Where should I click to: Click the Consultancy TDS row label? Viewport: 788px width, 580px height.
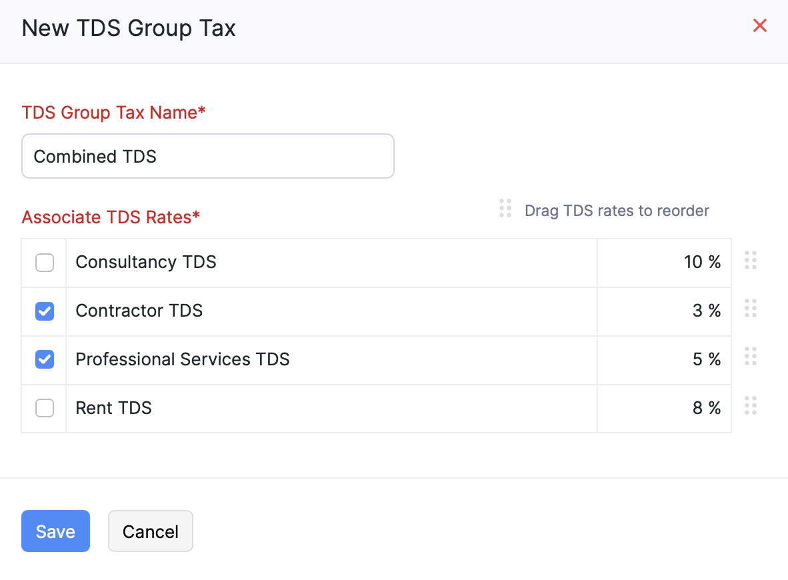(146, 263)
